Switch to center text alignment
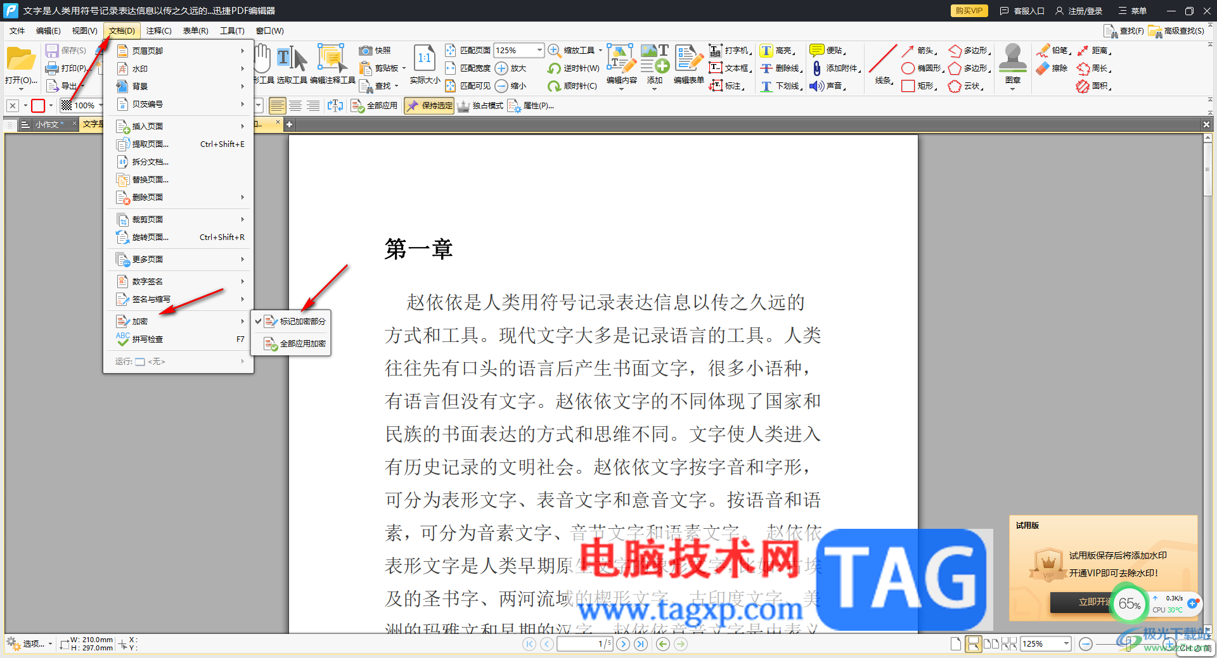 [295, 106]
